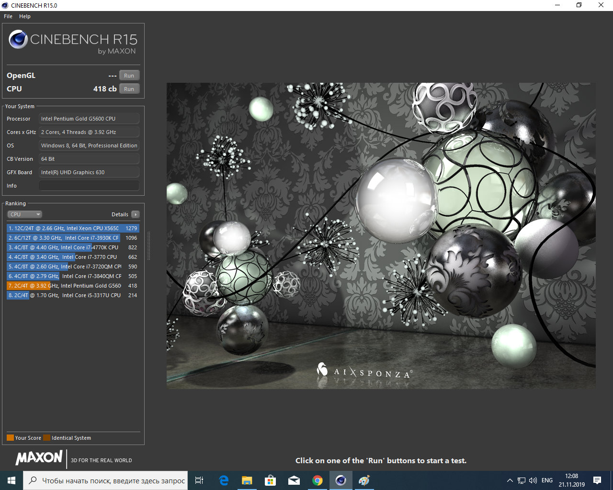Open the volume control tray icon
Image resolution: width=613 pixels, height=490 pixels.
[x=533, y=480]
